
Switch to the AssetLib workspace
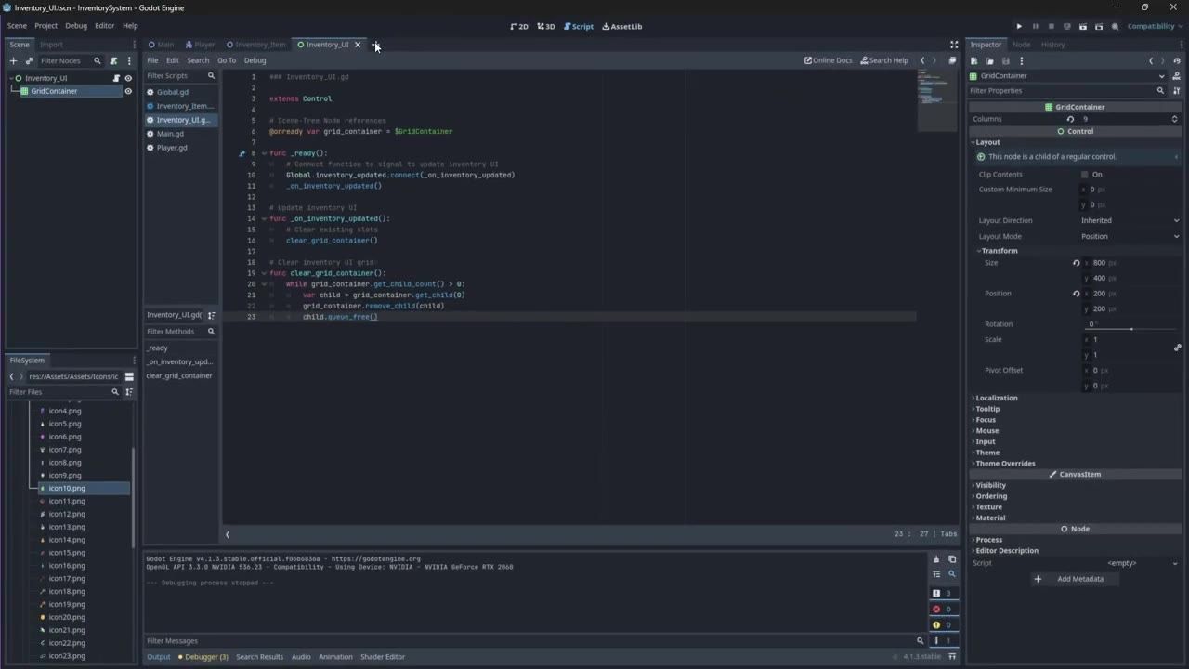[x=622, y=26]
